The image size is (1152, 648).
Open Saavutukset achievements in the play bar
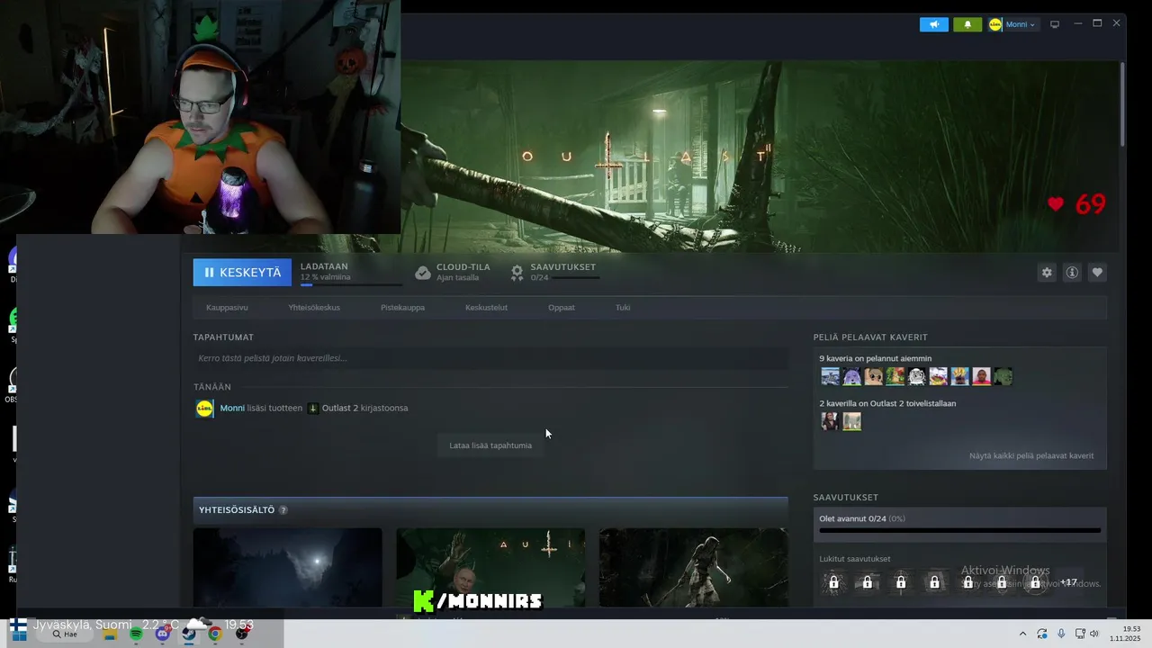pos(553,272)
